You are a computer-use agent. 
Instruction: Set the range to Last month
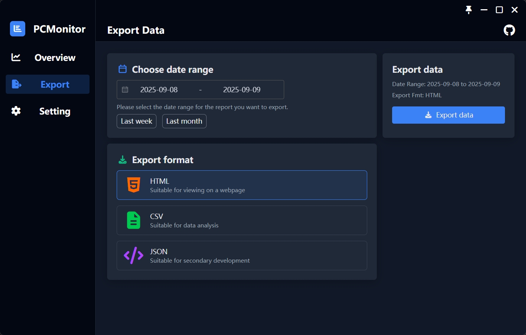(x=184, y=121)
